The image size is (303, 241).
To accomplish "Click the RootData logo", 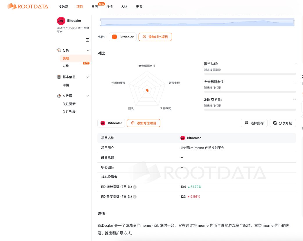I will point(28,6).
